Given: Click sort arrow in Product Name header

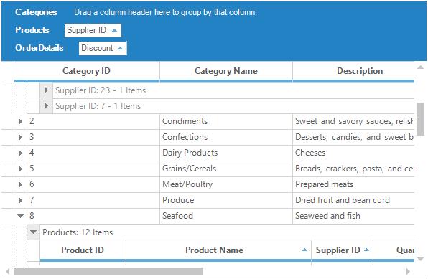Looking at the screenshot, I should coord(305,250).
